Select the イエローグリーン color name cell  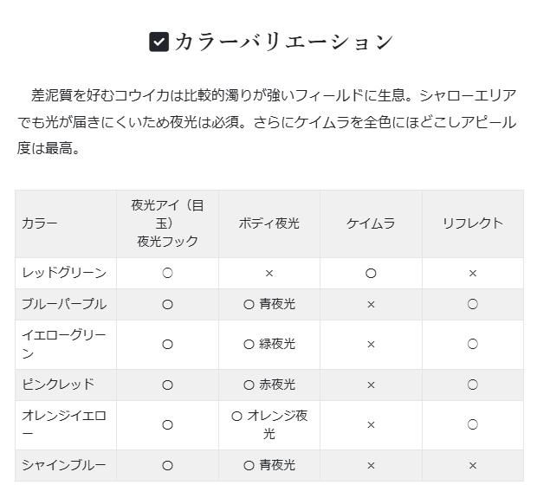point(64,344)
